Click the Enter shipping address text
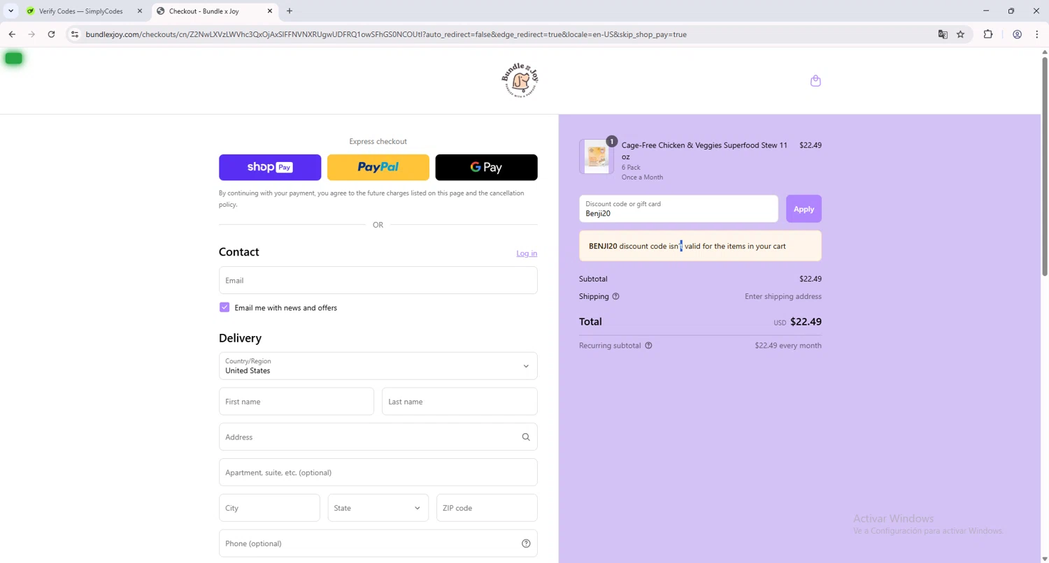 click(783, 296)
